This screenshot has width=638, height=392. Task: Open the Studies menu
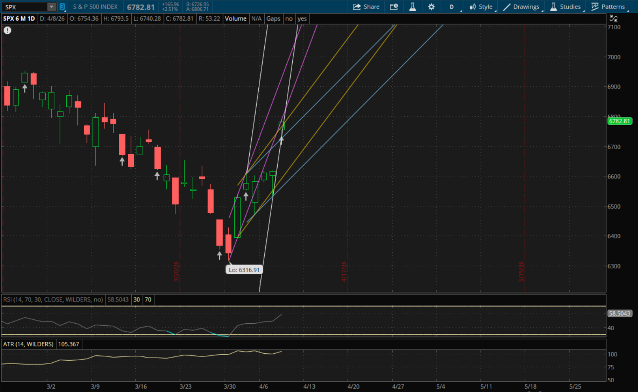565,7
